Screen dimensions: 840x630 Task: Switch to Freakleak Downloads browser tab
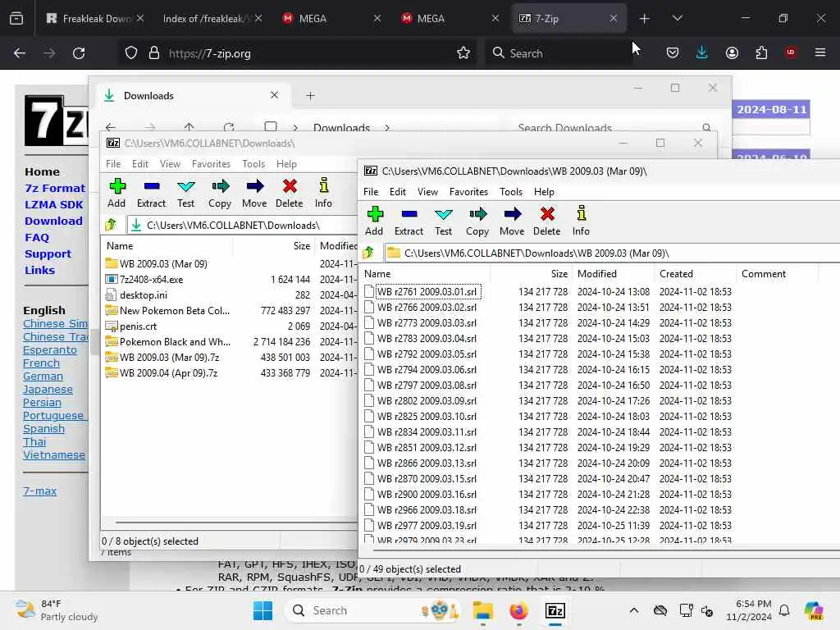click(x=95, y=18)
